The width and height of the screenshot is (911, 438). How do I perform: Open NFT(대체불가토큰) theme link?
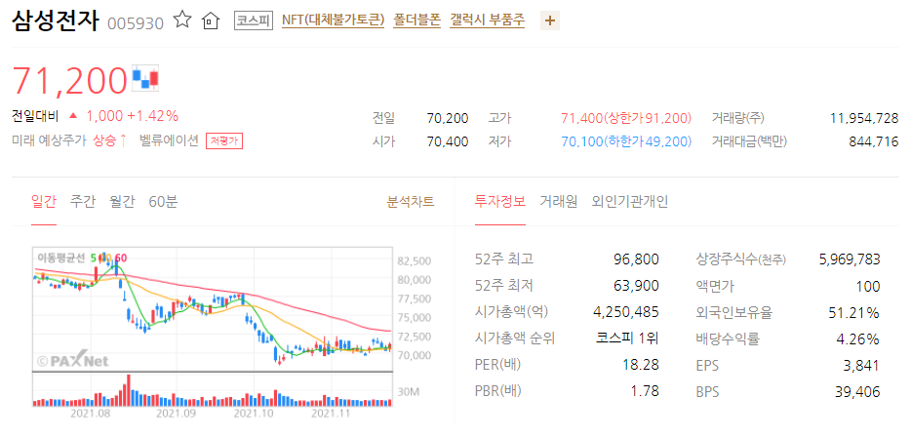coord(333,20)
